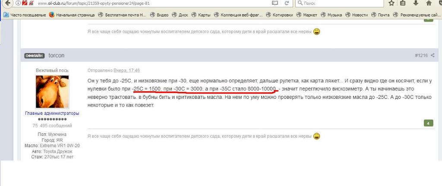Reload the page with the refresh icon

[287, 3]
